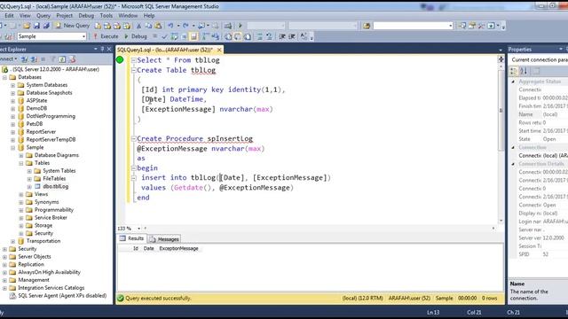Start the debugger with the Debug button
568x319 pixels.
[136, 36]
